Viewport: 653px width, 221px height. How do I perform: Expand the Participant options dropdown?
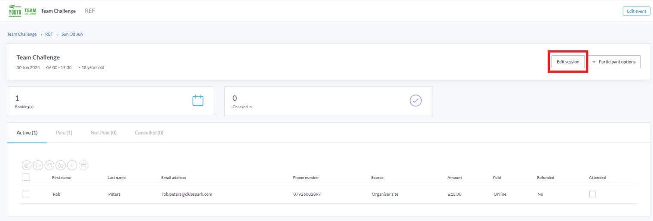click(x=614, y=62)
